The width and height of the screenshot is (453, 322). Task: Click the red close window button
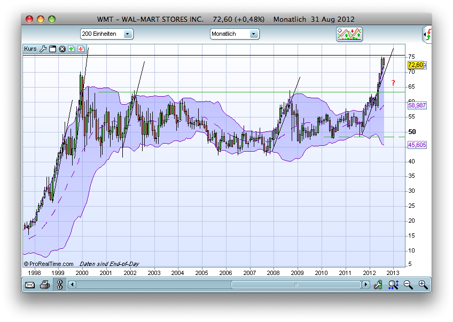29,19
